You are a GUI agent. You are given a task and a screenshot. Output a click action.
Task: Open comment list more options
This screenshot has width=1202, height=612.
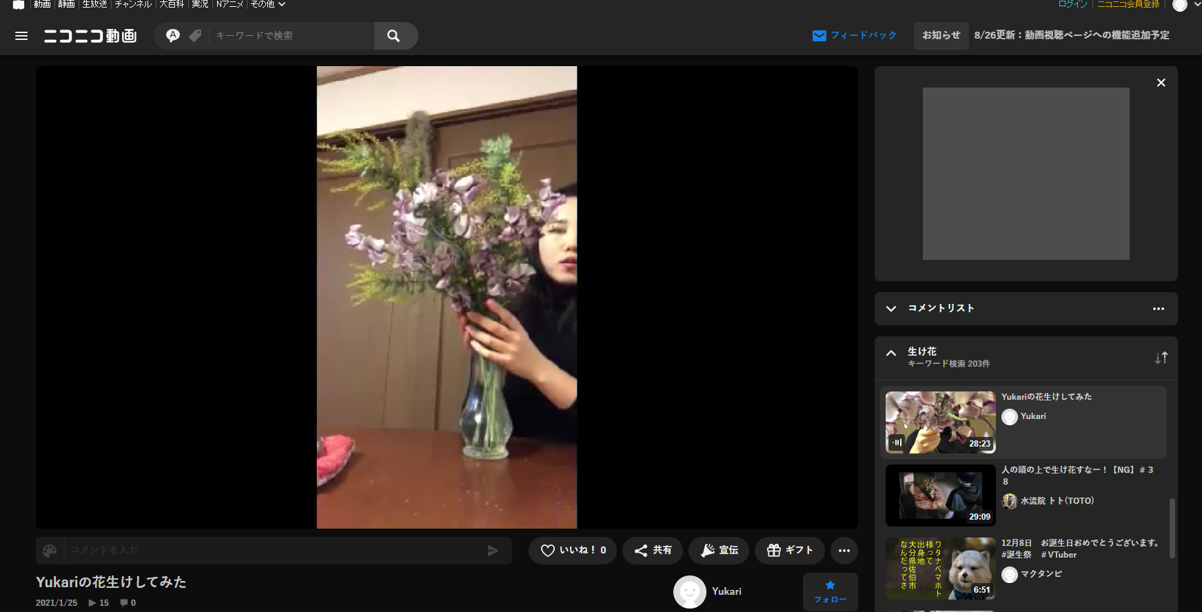(1159, 309)
